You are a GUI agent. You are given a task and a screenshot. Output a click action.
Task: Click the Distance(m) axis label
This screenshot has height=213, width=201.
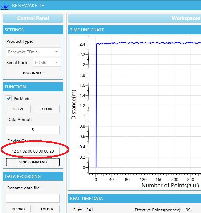coord(73,105)
